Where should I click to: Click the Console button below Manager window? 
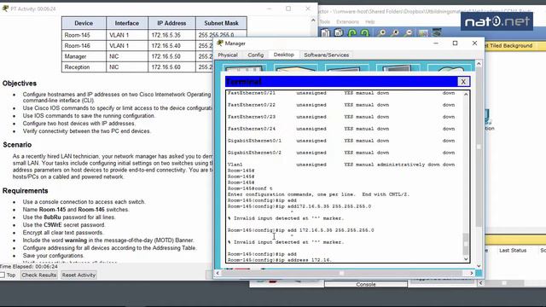pos(366,284)
